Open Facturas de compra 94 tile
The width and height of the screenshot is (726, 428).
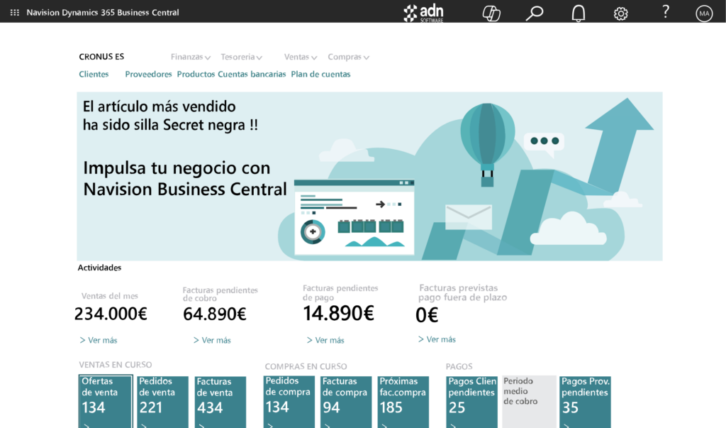pyautogui.click(x=346, y=402)
